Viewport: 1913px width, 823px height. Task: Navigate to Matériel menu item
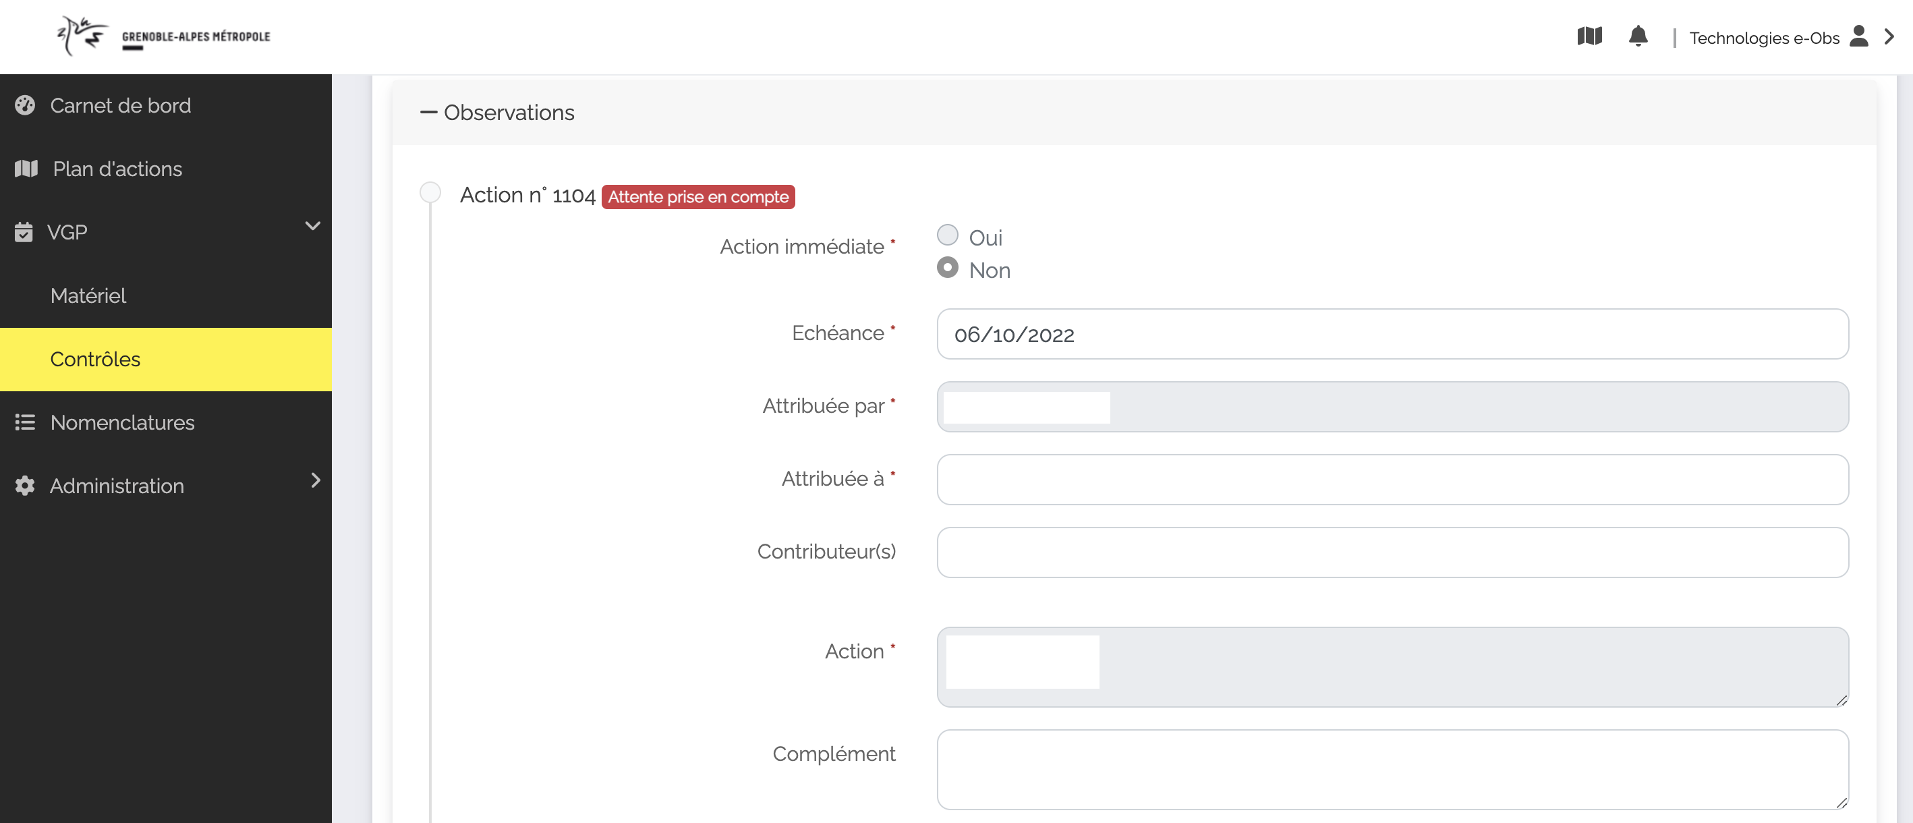tap(88, 295)
